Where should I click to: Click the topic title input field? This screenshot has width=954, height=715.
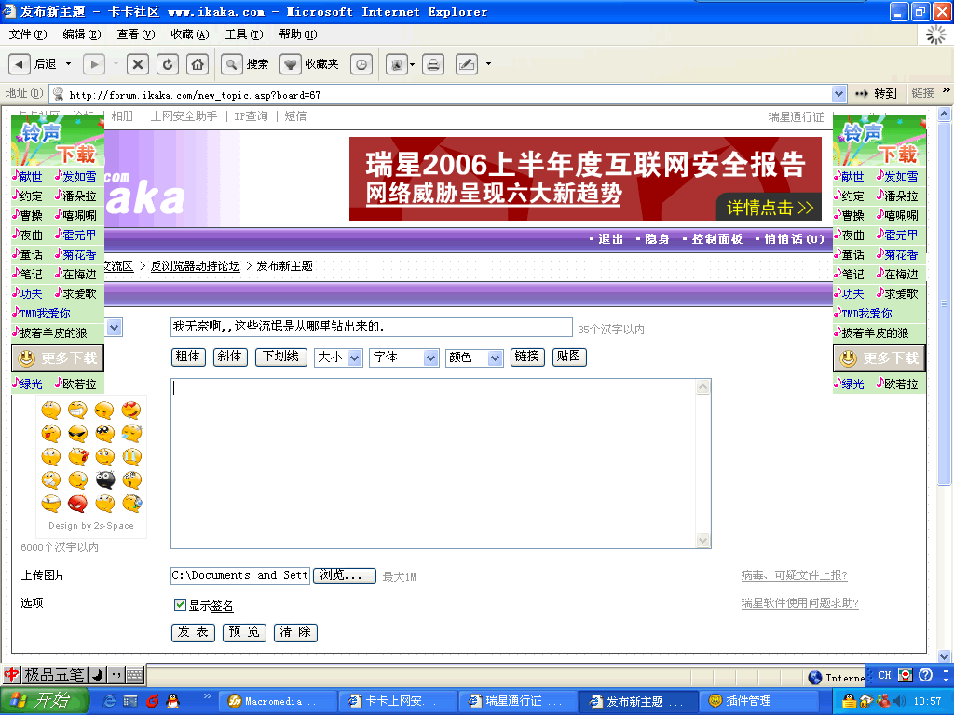371,327
